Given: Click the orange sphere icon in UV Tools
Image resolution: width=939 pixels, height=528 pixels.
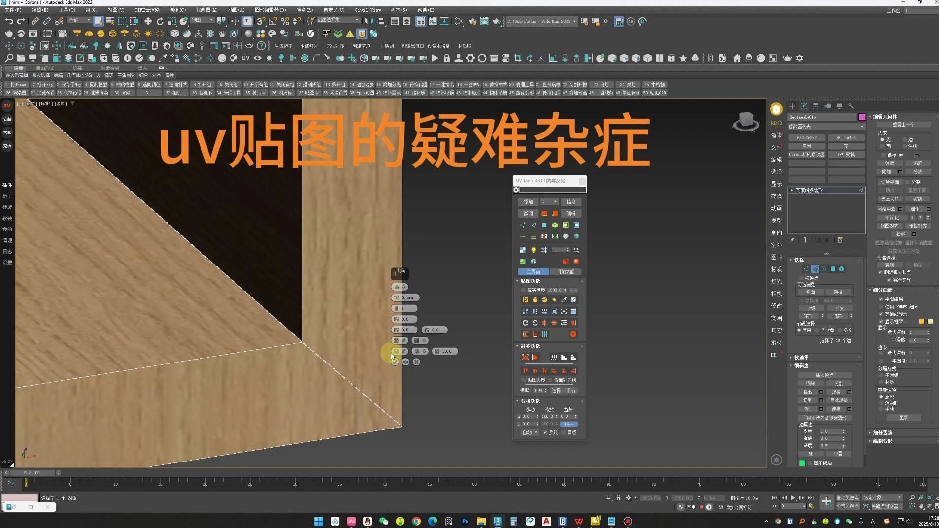Looking at the screenshot, I should [x=576, y=262].
